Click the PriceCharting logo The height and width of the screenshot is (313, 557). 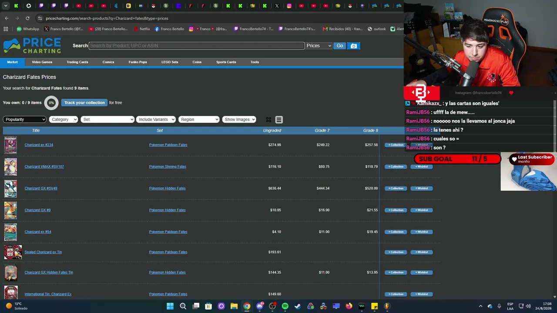click(32, 46)
